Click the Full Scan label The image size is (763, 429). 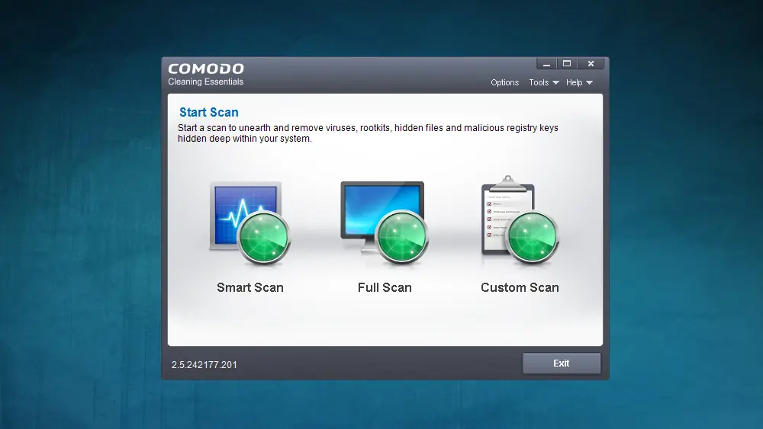(x=385, y=287)
